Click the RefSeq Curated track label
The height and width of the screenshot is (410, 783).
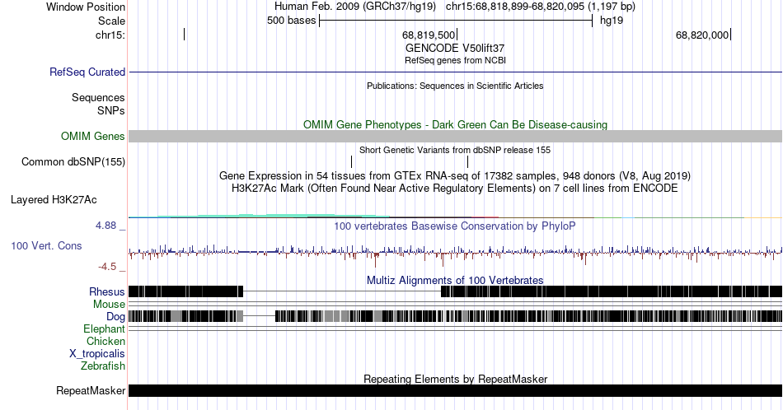pyautogui.click(x=87, y=72)
